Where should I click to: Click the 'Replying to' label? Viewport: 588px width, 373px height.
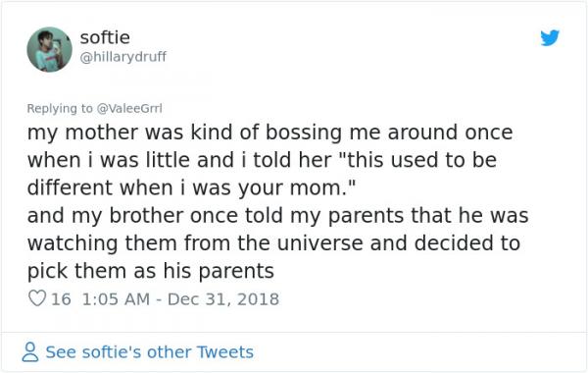[x=60, y=108]
